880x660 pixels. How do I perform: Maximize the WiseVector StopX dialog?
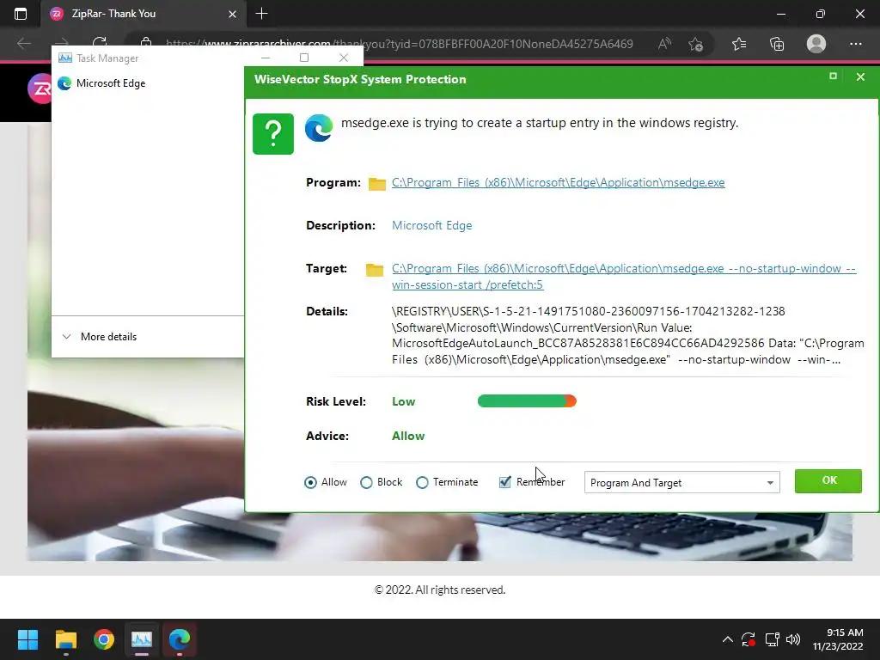[833, 76]
